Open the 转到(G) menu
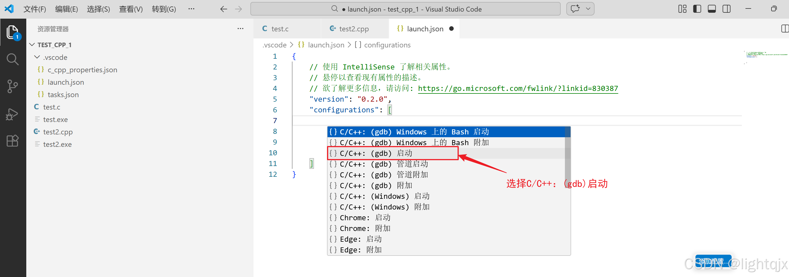Screen dimensions: 789x277 point(164,9)
